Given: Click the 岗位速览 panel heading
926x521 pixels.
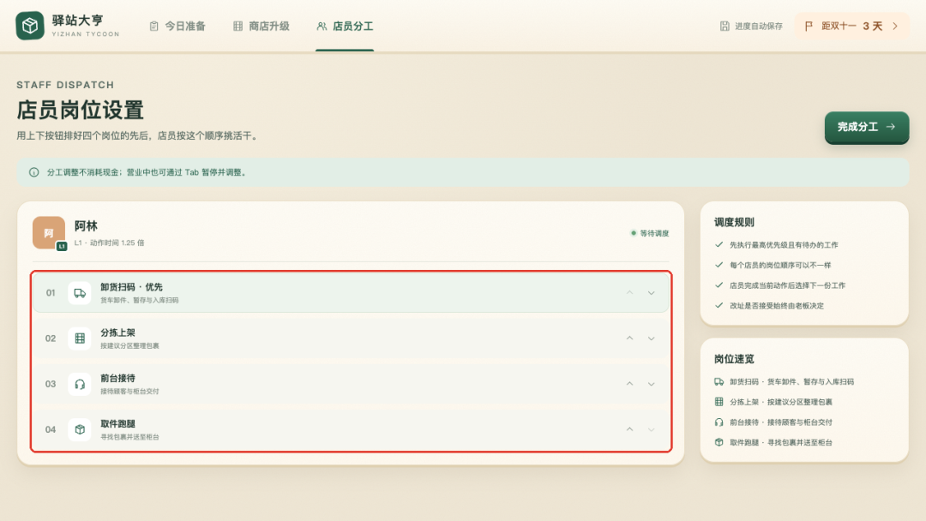Looking at the screenshot, I should click(734, 359).
